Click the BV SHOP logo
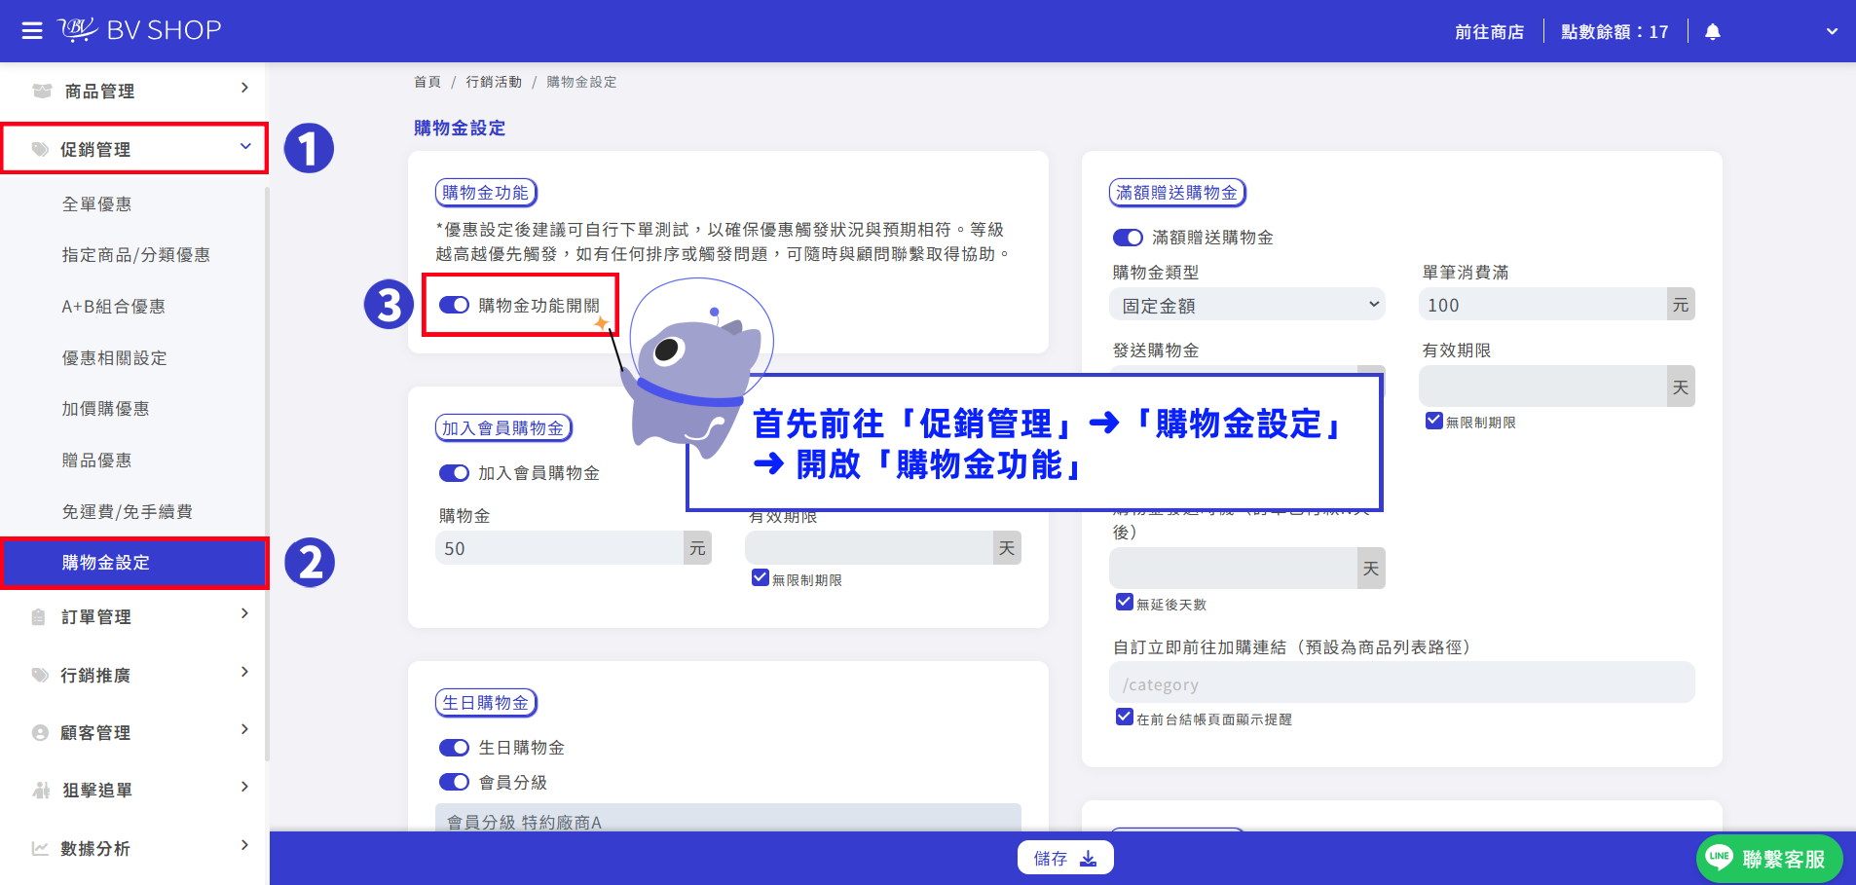This screenshot has height=885, width=1856. pyautogui.click(x=140, y=30)
